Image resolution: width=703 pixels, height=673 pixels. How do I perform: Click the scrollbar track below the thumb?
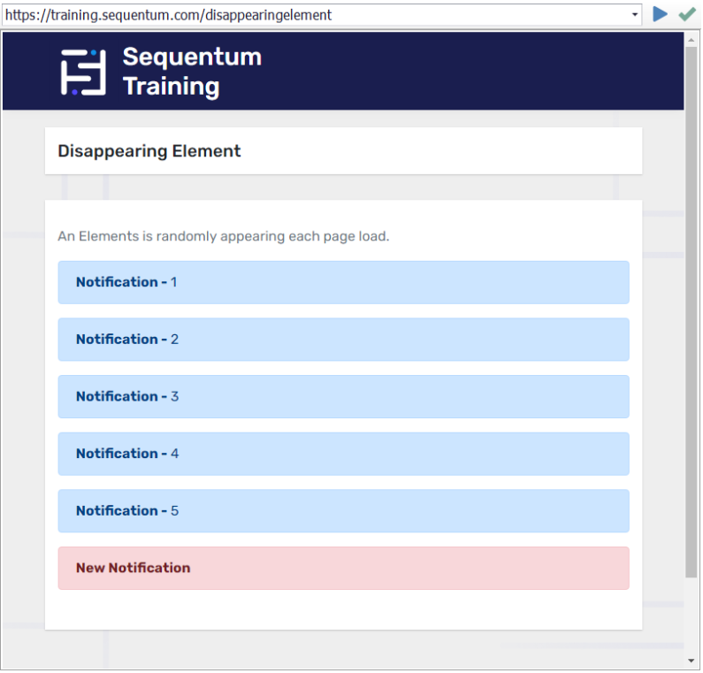tap(692, 619)
